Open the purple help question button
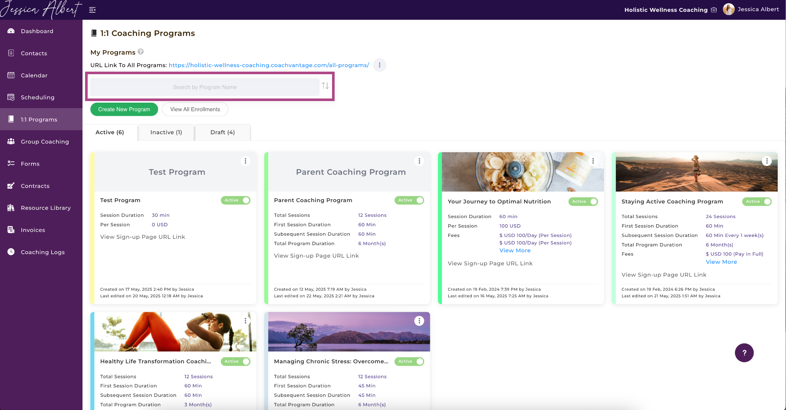The image size is (786, 410). coord(744,353)
